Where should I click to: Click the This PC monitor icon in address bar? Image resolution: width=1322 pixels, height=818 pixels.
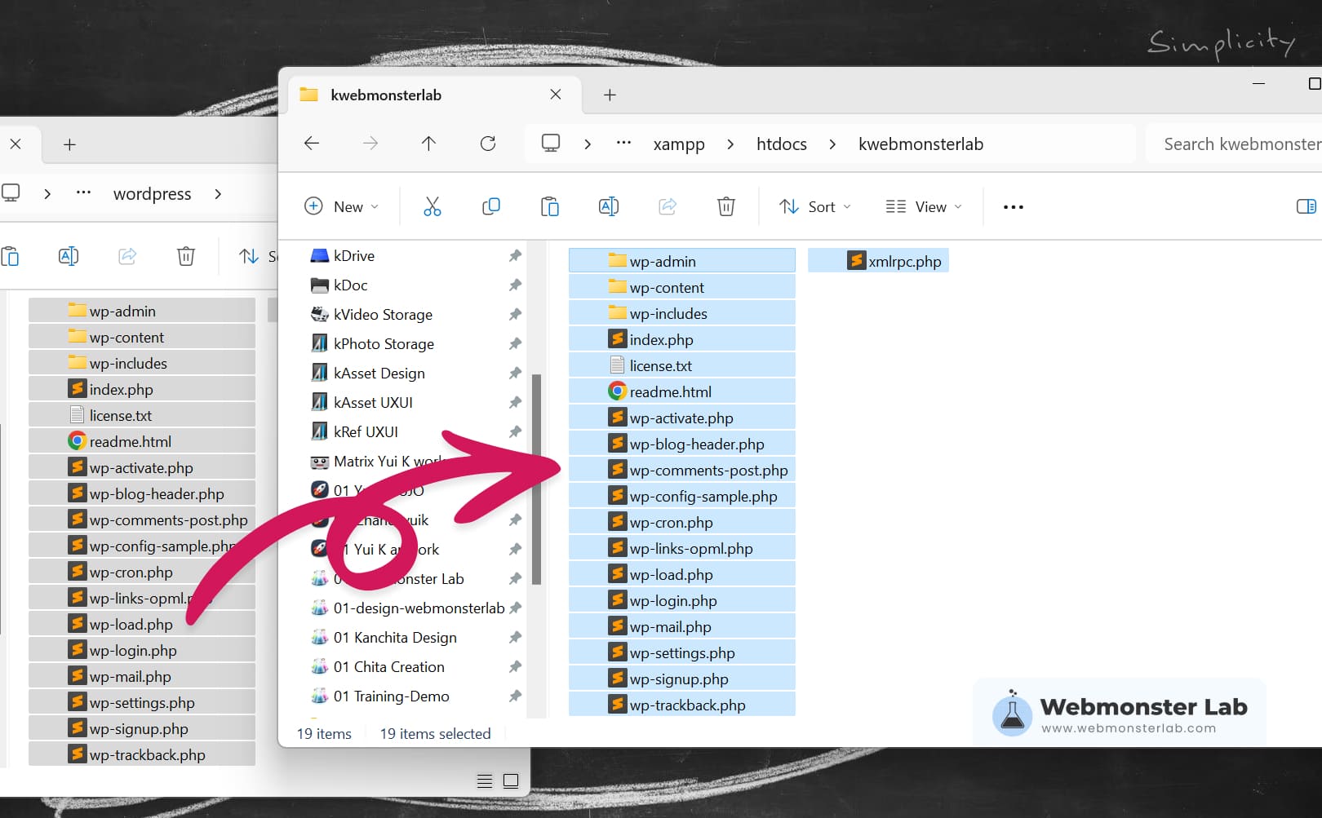[551, 144]
